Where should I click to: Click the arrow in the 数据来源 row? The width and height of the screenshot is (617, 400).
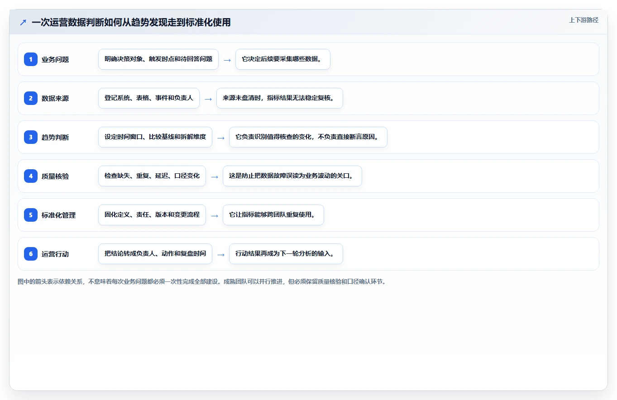208,99
